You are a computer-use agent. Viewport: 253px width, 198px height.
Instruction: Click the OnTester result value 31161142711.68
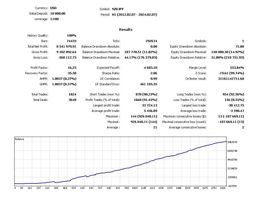pos(231,79)
